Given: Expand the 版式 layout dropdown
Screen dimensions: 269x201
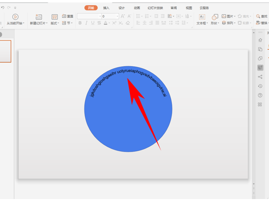Looking at the screenshot, I should point(55,23).
